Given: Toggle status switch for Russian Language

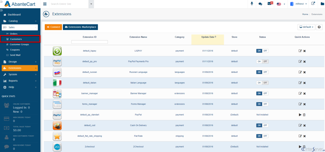Looking at the screenshot, I should point(262,72).
